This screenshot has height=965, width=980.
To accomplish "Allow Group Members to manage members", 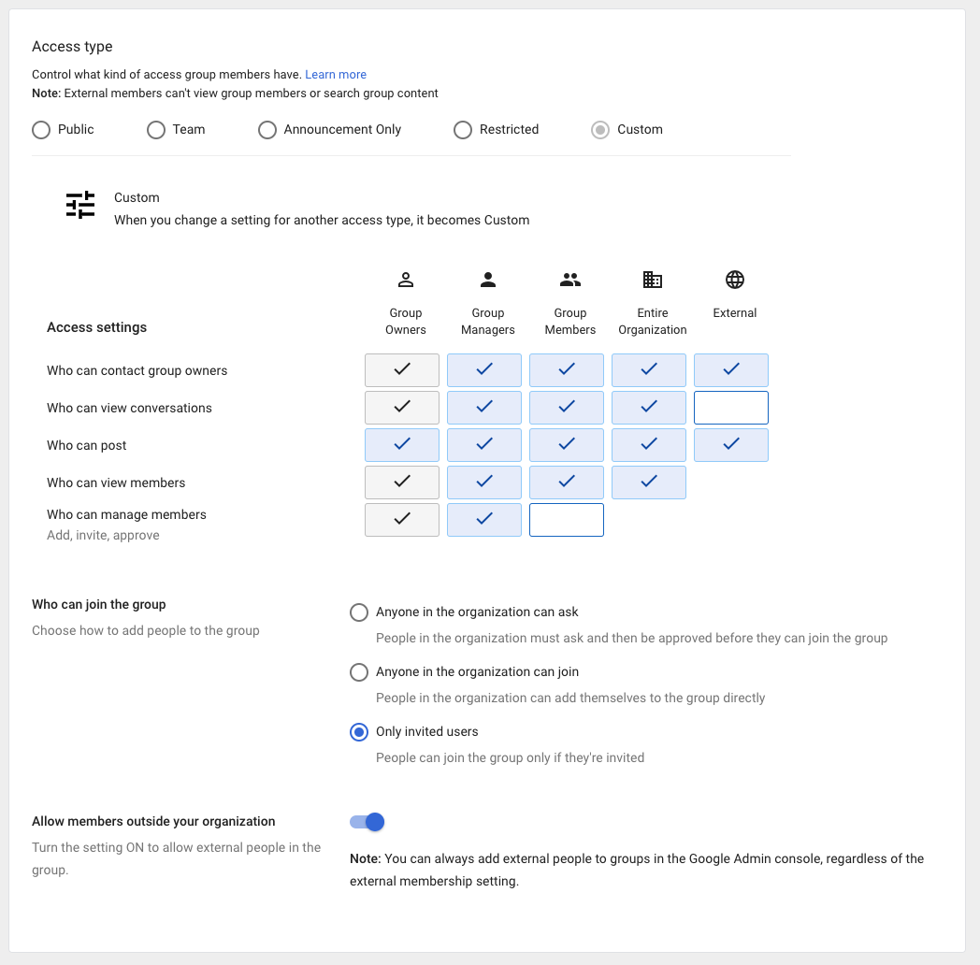I will (x=567, y=520).
